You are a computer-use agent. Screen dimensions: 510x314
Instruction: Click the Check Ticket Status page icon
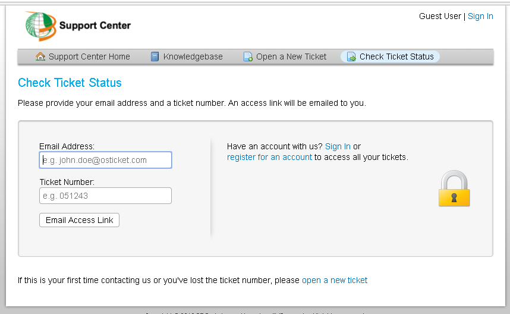(351, 57)
